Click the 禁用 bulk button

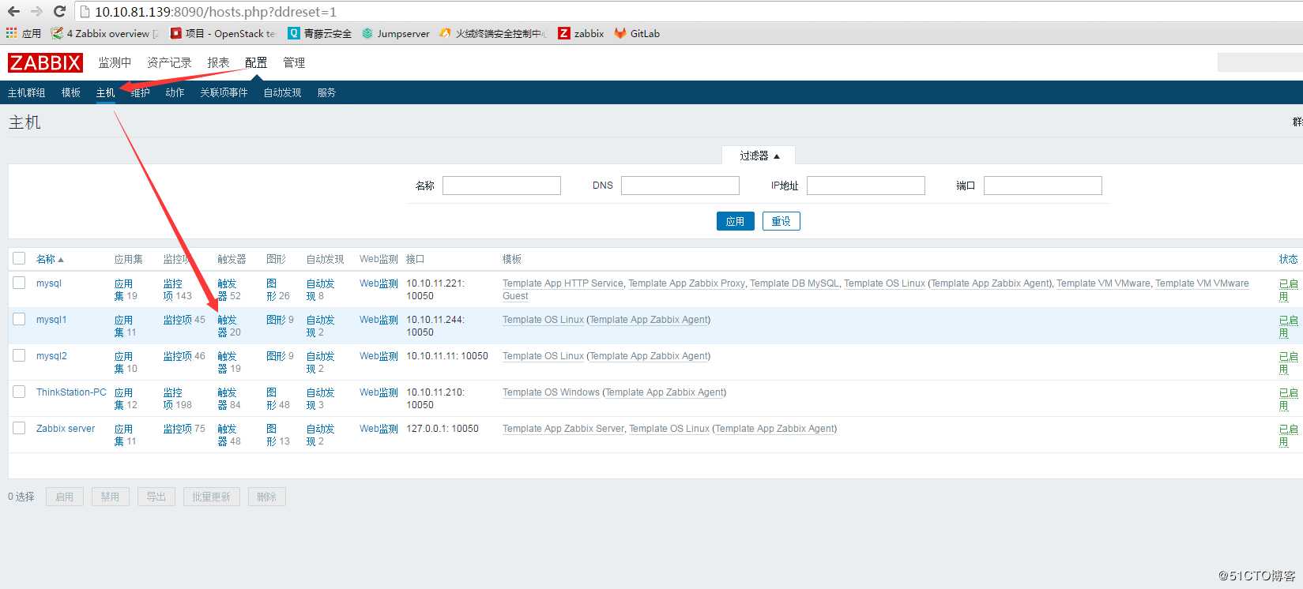point(110,497)
